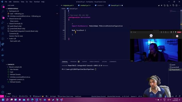Open the Testing flask view
The width and height of the screenshot is (182, 102).
[3, 33]
